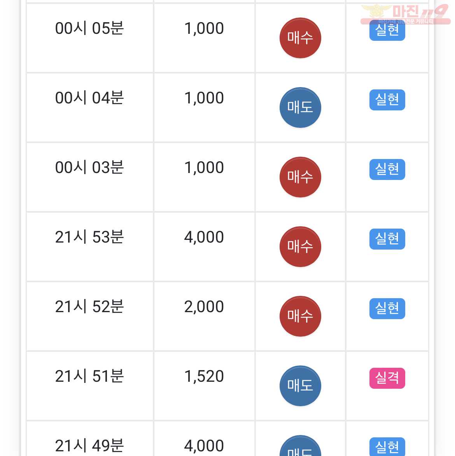Click the blue 매도 circle at 00시 04분
The image size is (455, 456).
tap(300, 107)
